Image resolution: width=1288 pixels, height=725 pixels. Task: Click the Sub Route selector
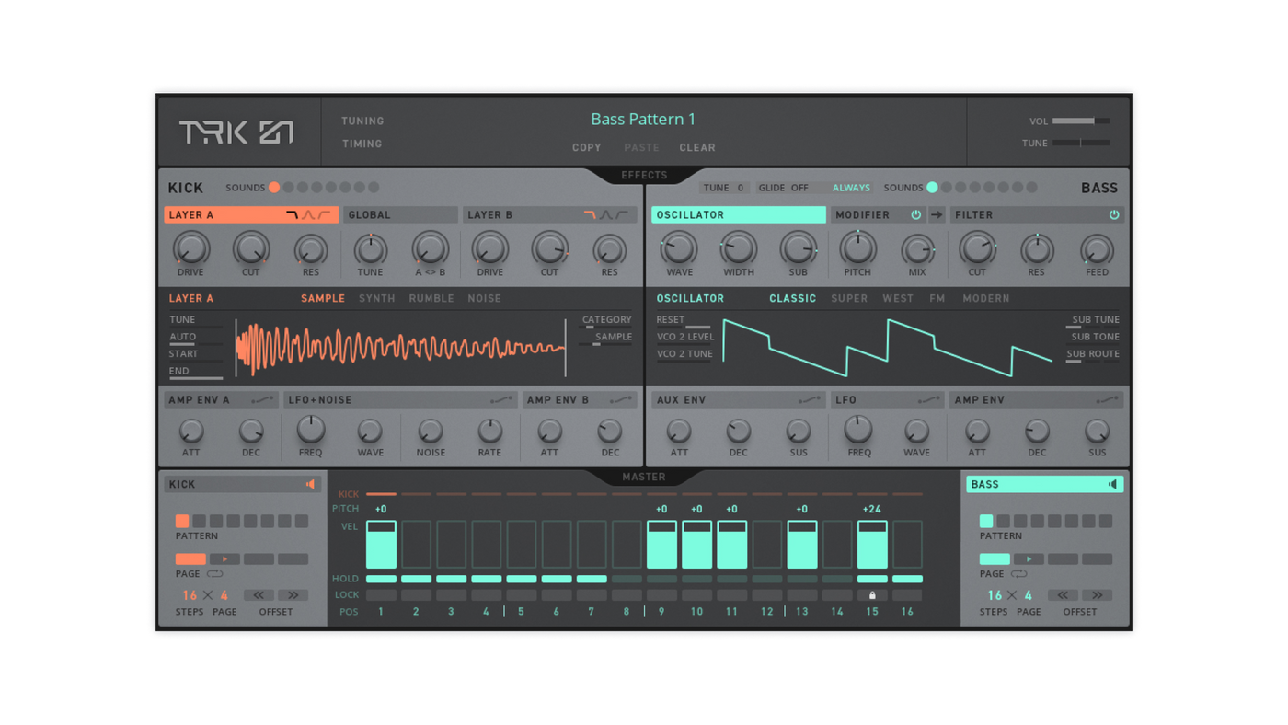pos(1093,355)
